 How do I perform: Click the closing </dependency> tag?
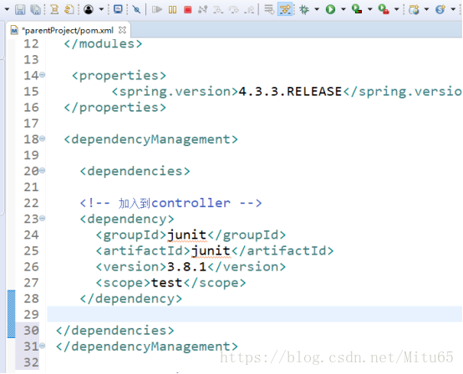[131, 299]
